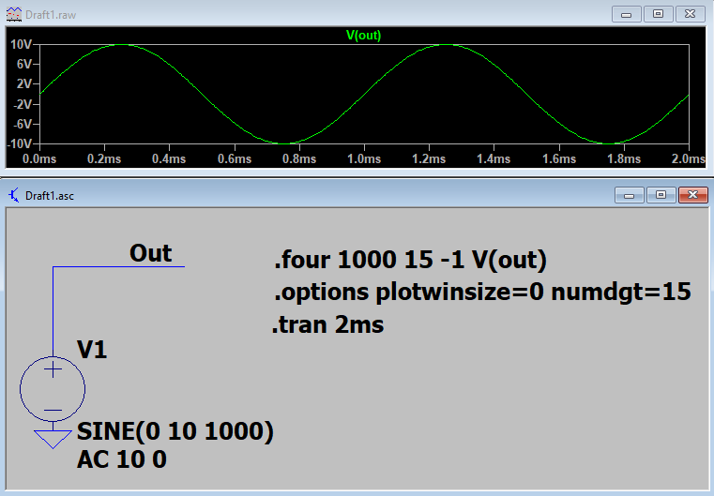714x496 pixels.
Task: Click the -10V vertical axis label
Action: coord(20,143)
